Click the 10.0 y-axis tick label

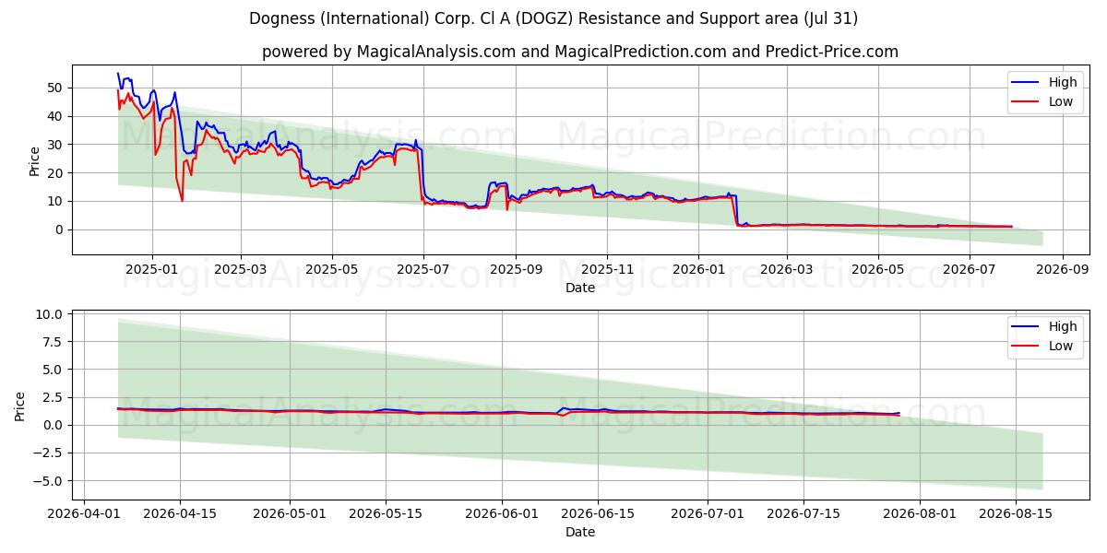pyautogui.click(x=50, y=314)
